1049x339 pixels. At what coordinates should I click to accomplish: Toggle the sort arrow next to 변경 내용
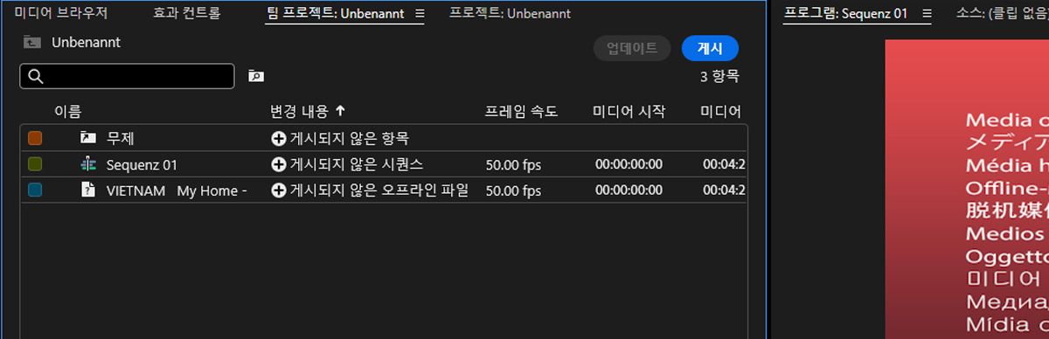[x=340, y=111]
